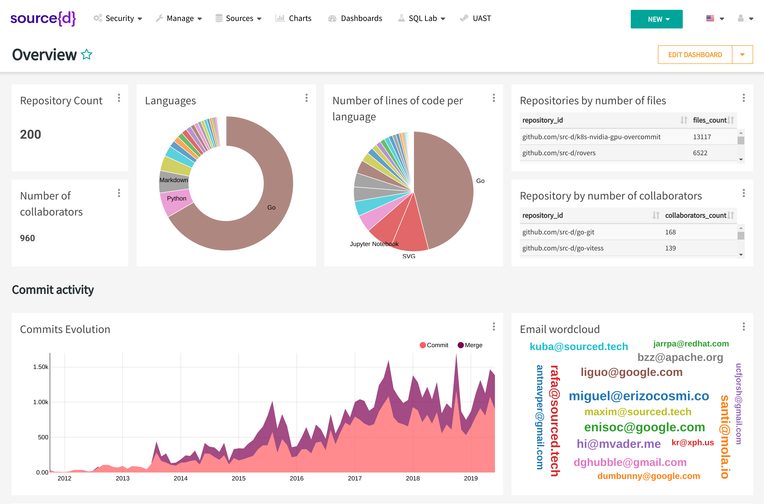Click the Security menu item
Screen dimensions: 764x504
(x=120, y=18)
